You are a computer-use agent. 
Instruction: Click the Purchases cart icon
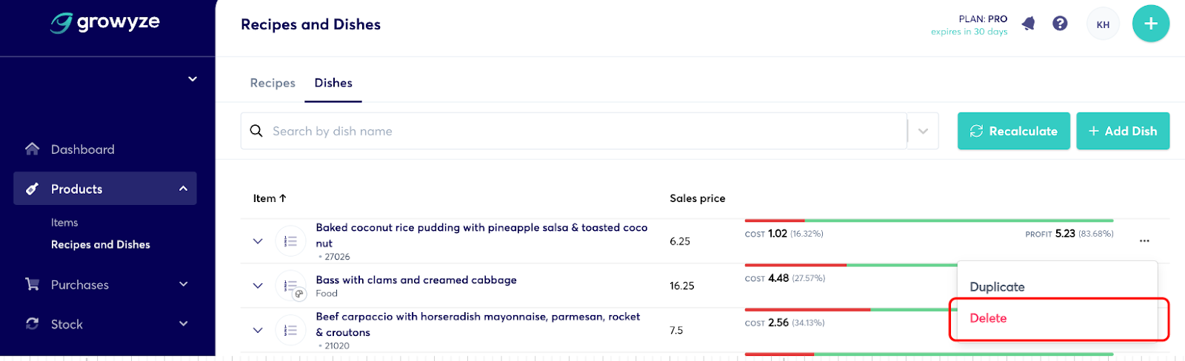coord(32,284)
